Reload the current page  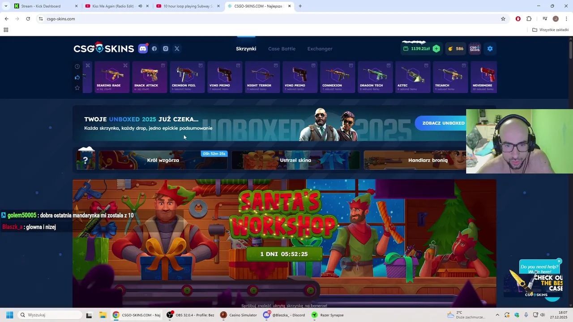[28, 19]
